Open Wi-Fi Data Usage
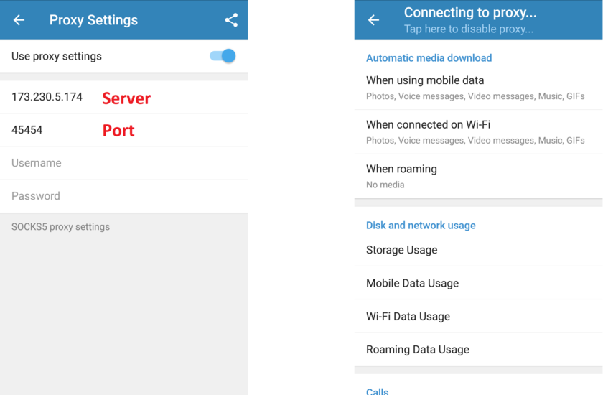The width and height of the screenshot is (603, 395). click(x=478, y=316)
